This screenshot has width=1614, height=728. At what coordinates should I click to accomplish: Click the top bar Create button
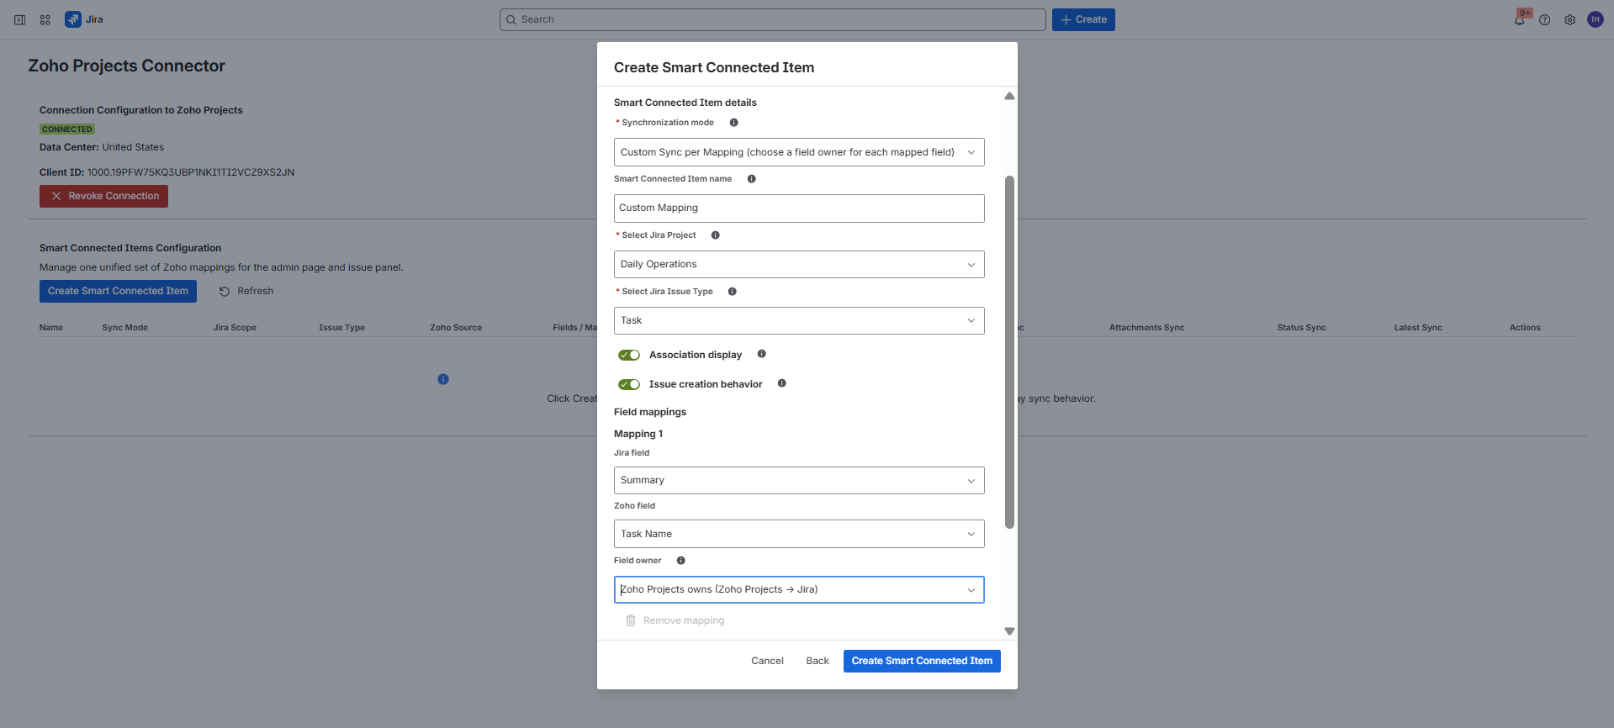(x=1083, y=19)
